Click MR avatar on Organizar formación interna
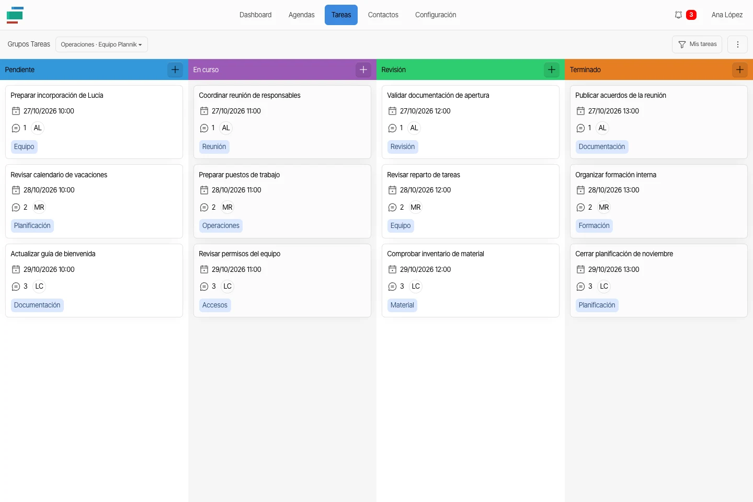This screenshot has width=753, height=502. [604, 208]
